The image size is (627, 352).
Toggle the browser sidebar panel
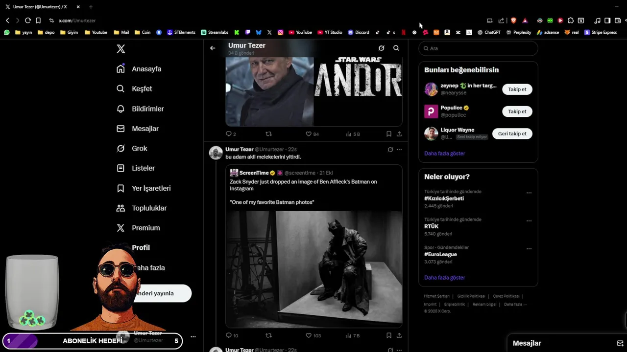(x=607, y=21)
